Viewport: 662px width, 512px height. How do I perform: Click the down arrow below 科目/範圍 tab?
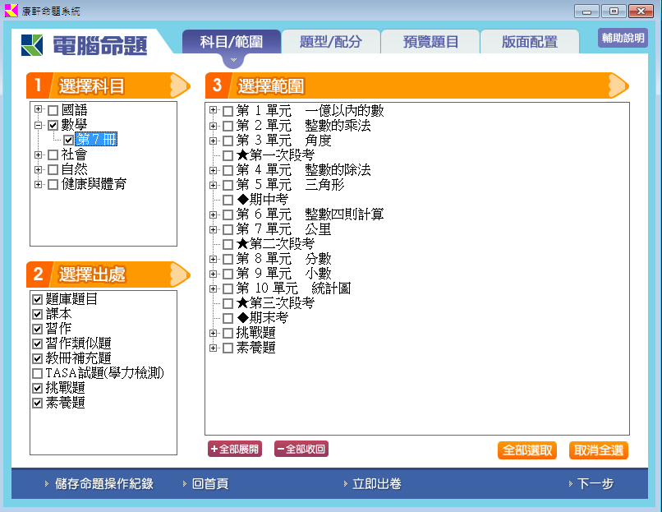pyautogui.click(x=233, y=61)
